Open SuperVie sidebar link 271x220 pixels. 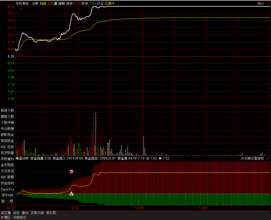pos(7,189)
